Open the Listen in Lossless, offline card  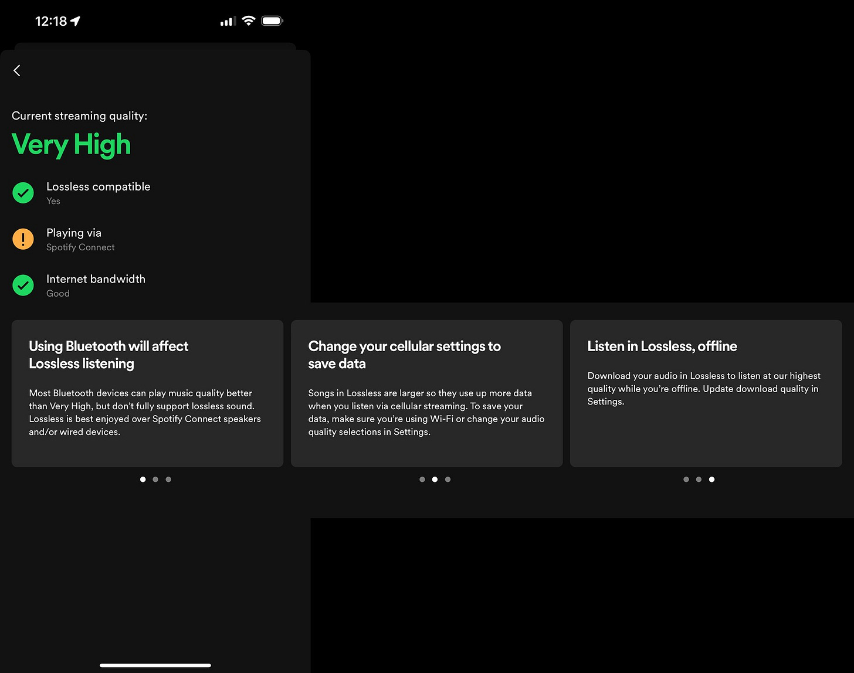pyautogui.click(x=706, y=393)
